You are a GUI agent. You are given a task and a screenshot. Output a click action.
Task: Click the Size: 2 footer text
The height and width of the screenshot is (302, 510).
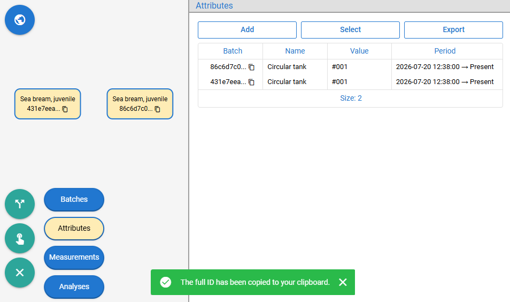pos(351,98)
